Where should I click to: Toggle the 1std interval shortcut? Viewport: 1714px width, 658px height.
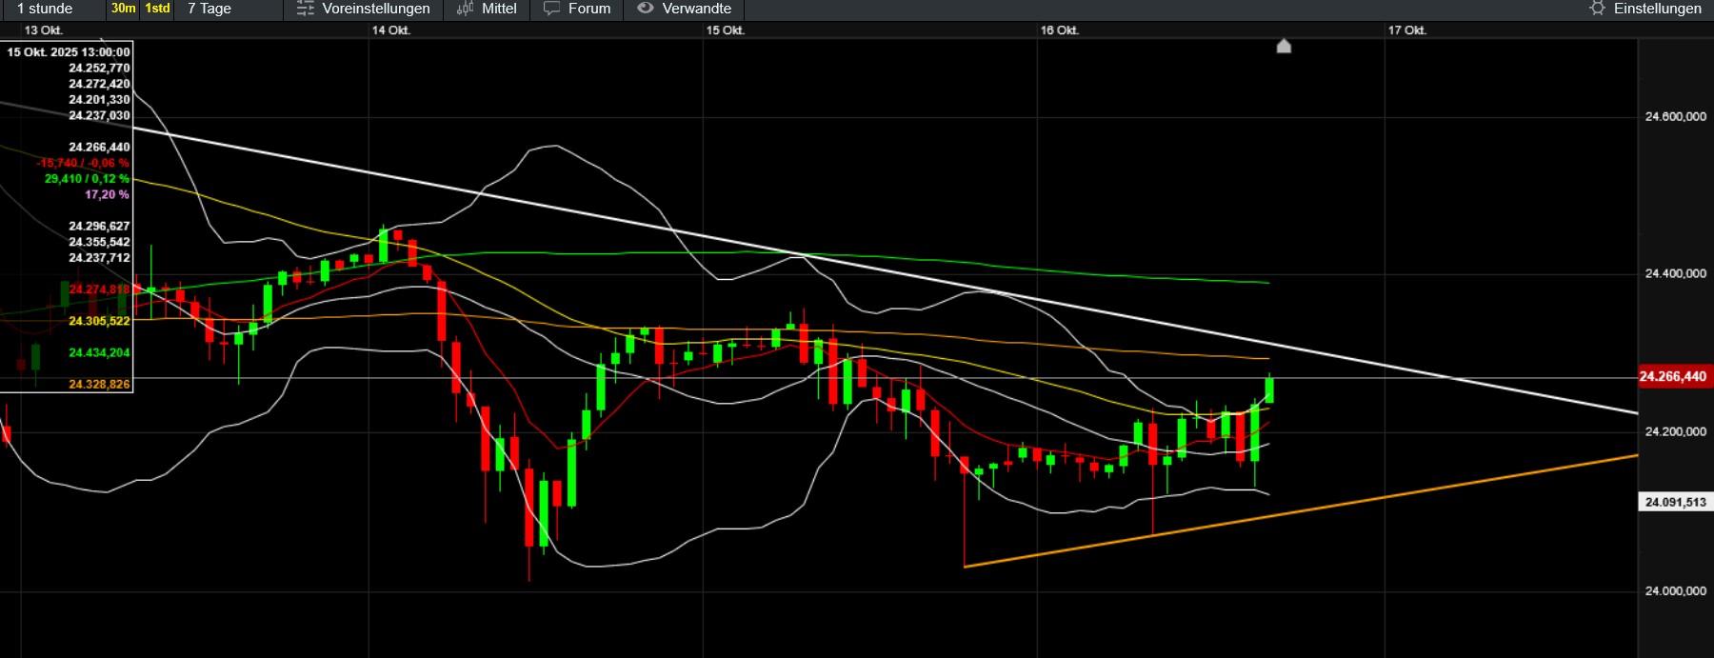click(x=157, y=9)
